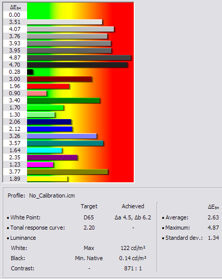Click the 4.87 dark gray bar
Screen dimensions: 222x279
tap(79, 58)
